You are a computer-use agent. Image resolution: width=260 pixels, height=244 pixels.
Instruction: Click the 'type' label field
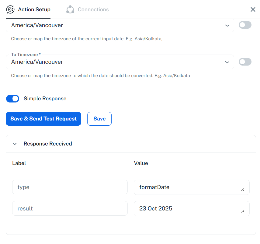click(x=70, y=187)
